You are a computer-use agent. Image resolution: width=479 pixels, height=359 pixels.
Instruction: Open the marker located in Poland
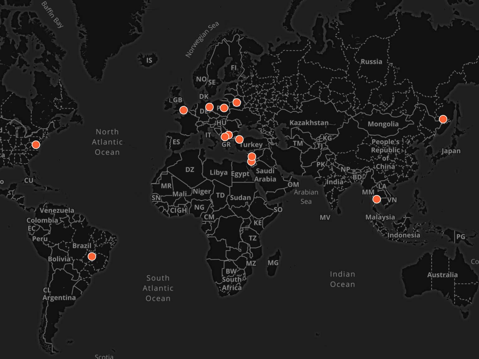click(x=224, y=108)
